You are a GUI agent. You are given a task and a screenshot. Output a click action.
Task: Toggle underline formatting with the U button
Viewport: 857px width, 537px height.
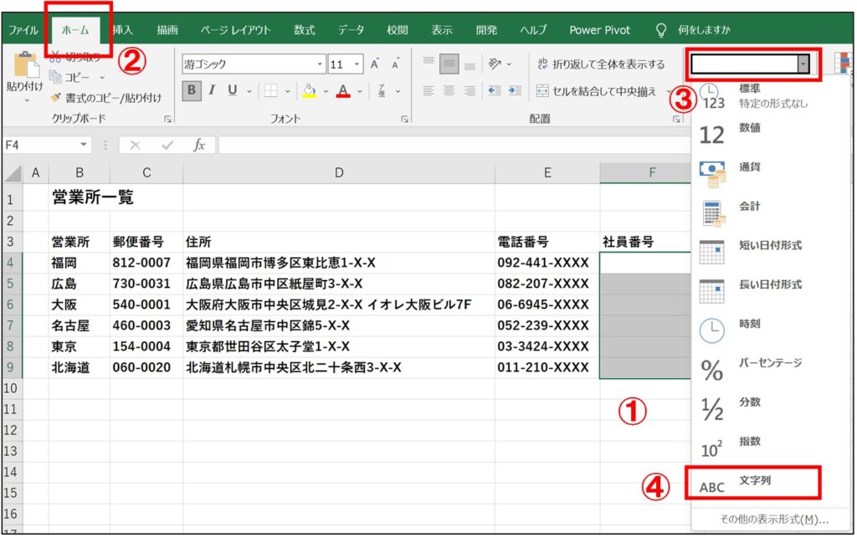(x=232, y=89)
